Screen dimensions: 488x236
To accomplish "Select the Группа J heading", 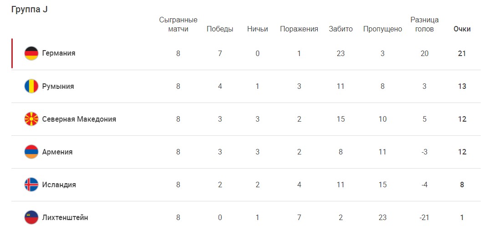I will 29,10.
